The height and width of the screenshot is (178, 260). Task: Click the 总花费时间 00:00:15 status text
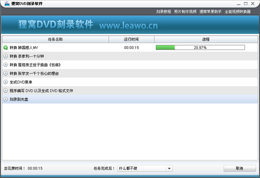[x=23, y=168]
